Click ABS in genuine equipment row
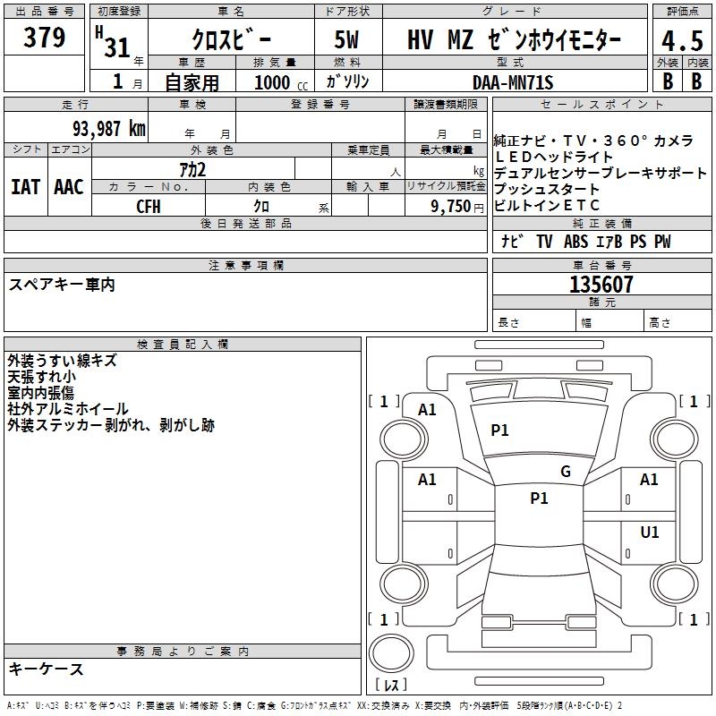This screenshot has height=716, width=716. click(x=575, y=242)
